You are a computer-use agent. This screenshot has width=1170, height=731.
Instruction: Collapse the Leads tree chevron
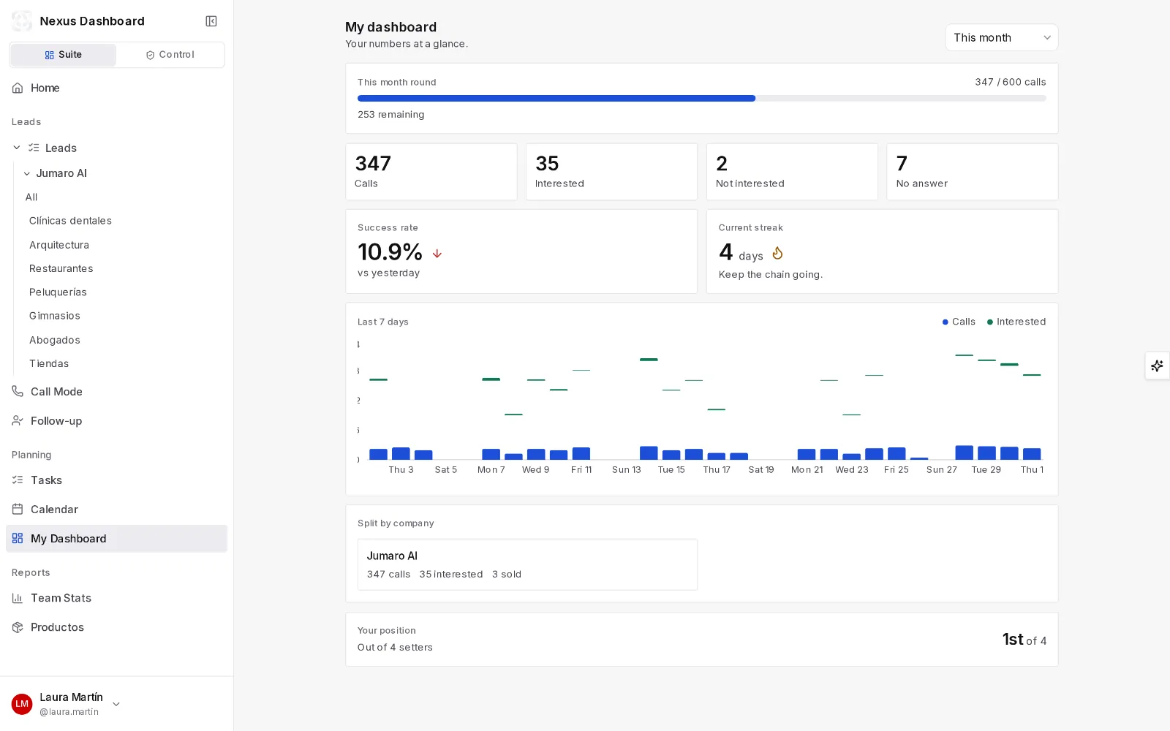[17, 148]
